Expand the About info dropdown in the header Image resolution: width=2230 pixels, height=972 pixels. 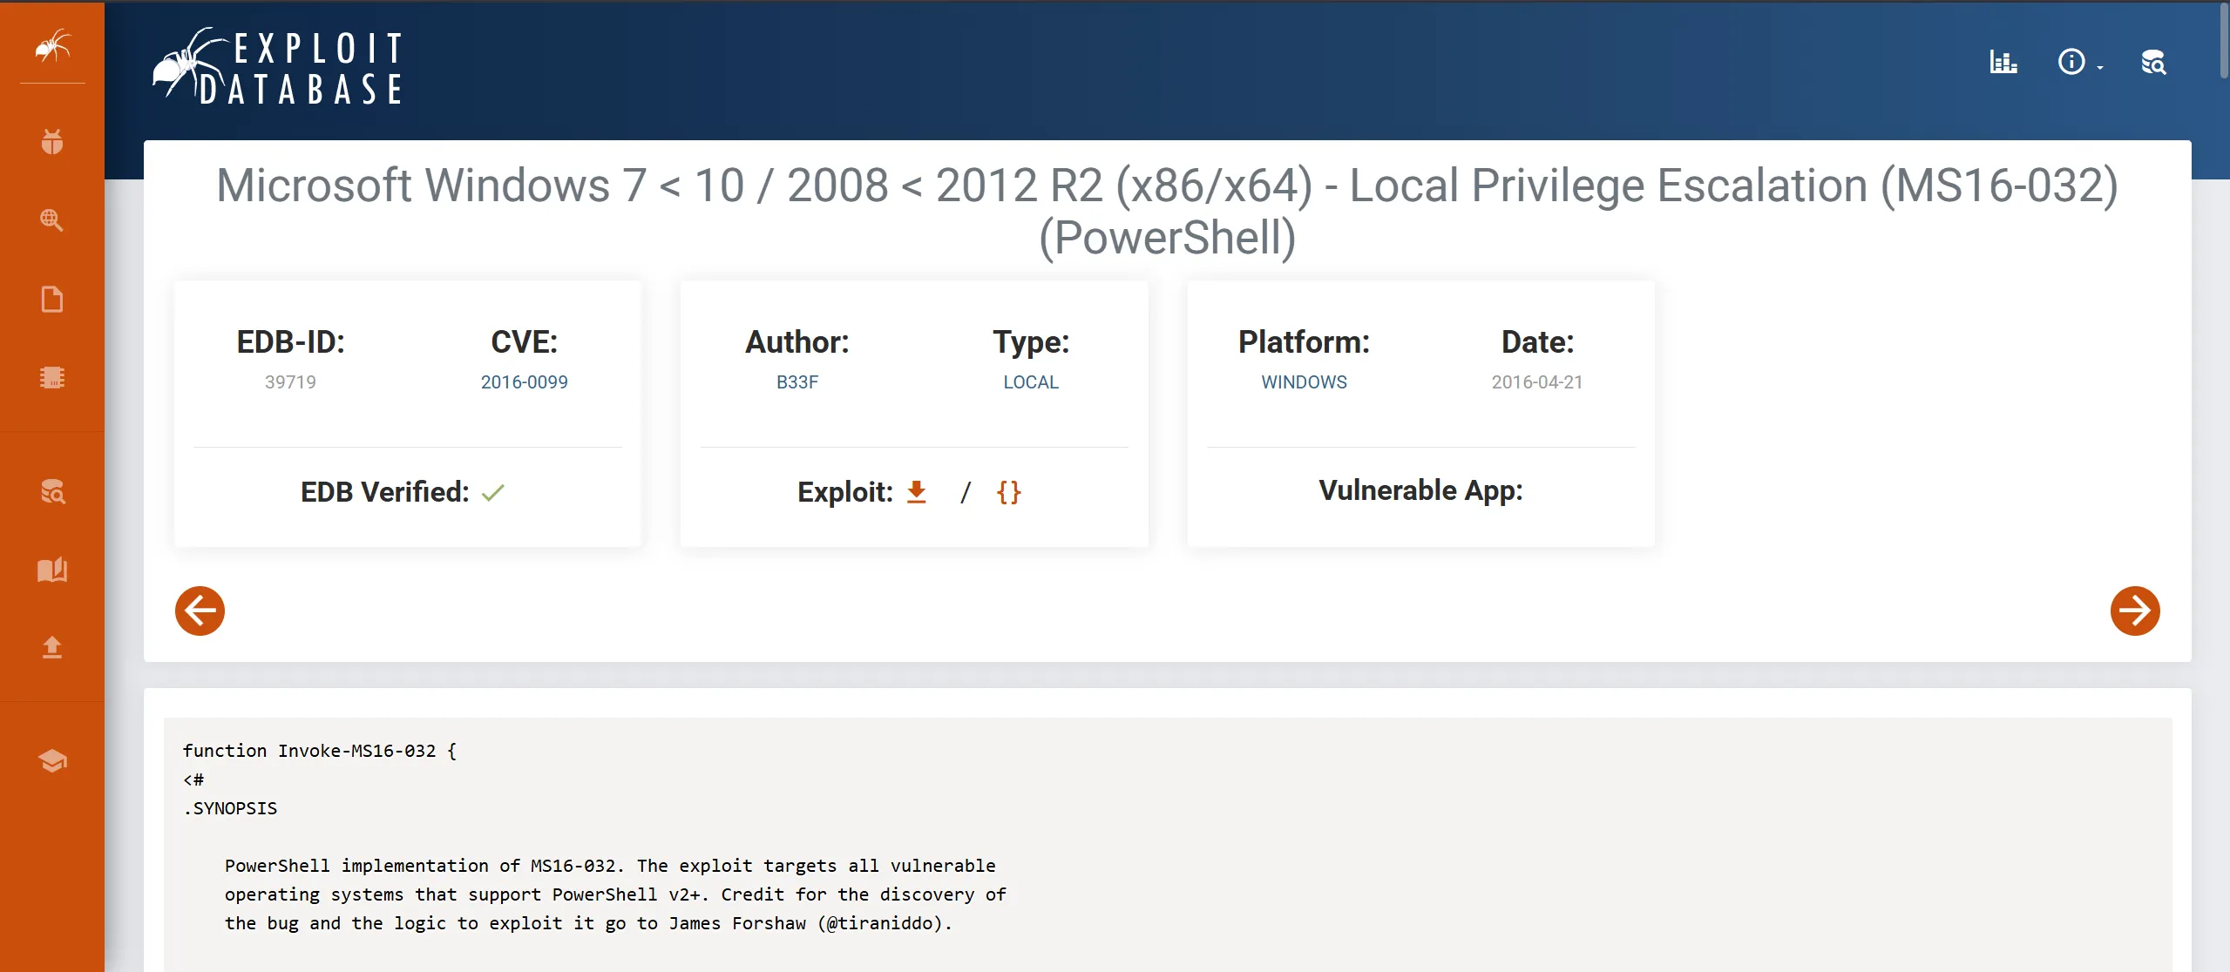(x=2078, y=62)
